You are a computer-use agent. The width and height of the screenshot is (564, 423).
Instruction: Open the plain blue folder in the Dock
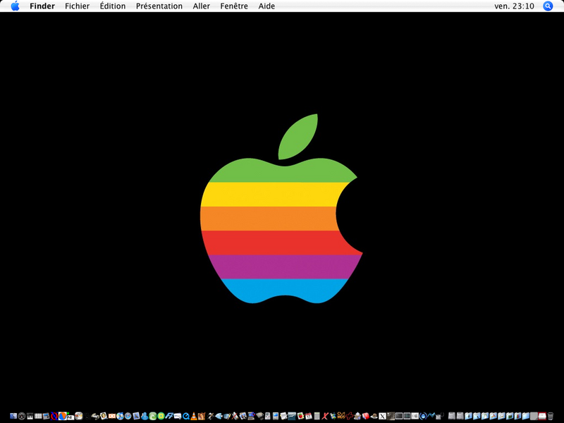[x=526, y=416]
